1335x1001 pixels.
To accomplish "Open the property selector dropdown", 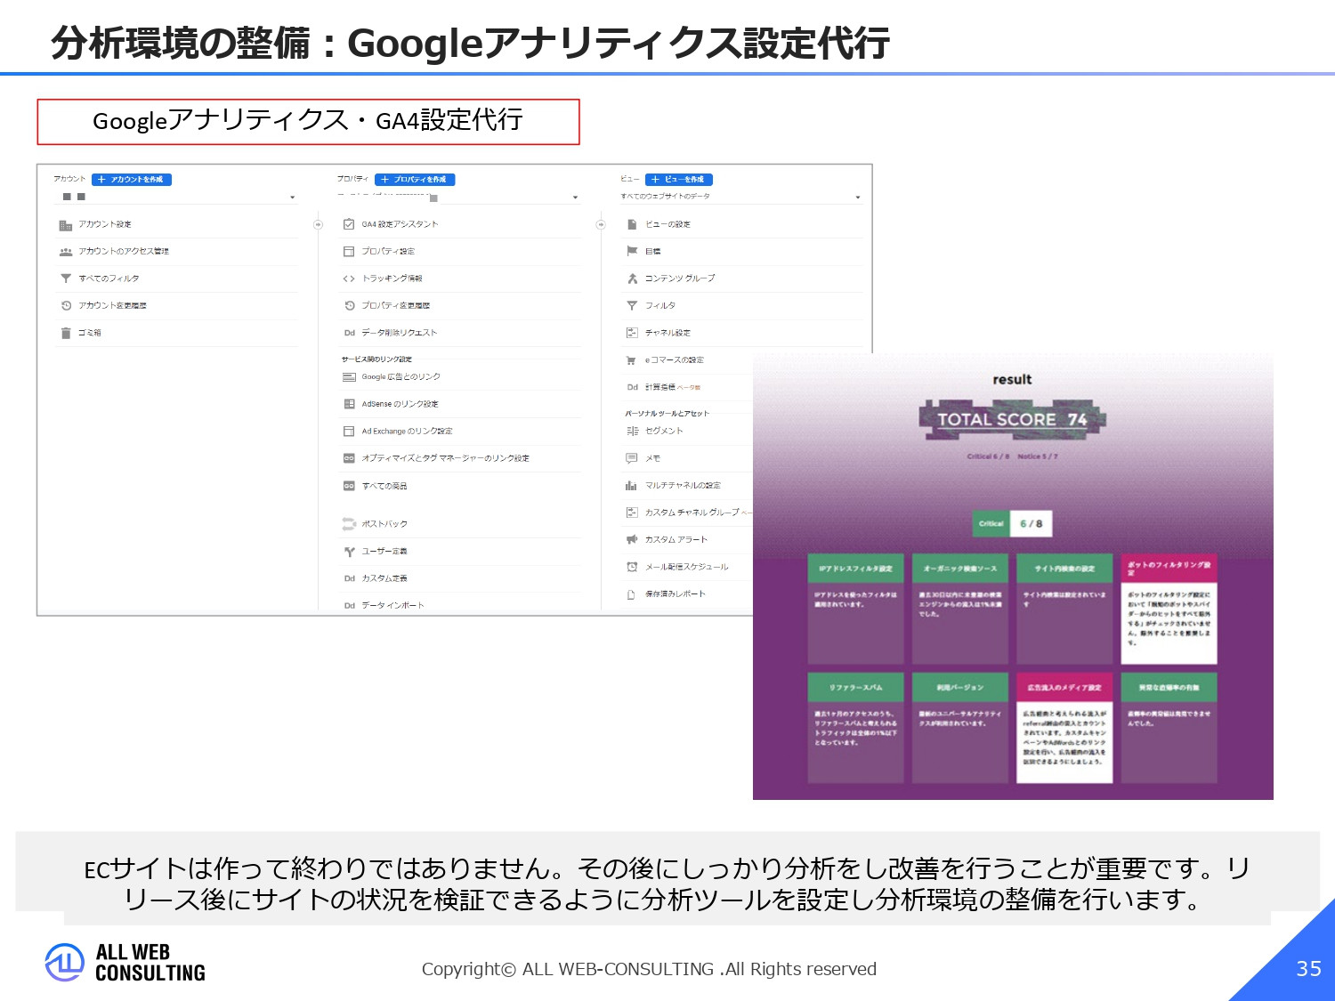I will (574, 197).
